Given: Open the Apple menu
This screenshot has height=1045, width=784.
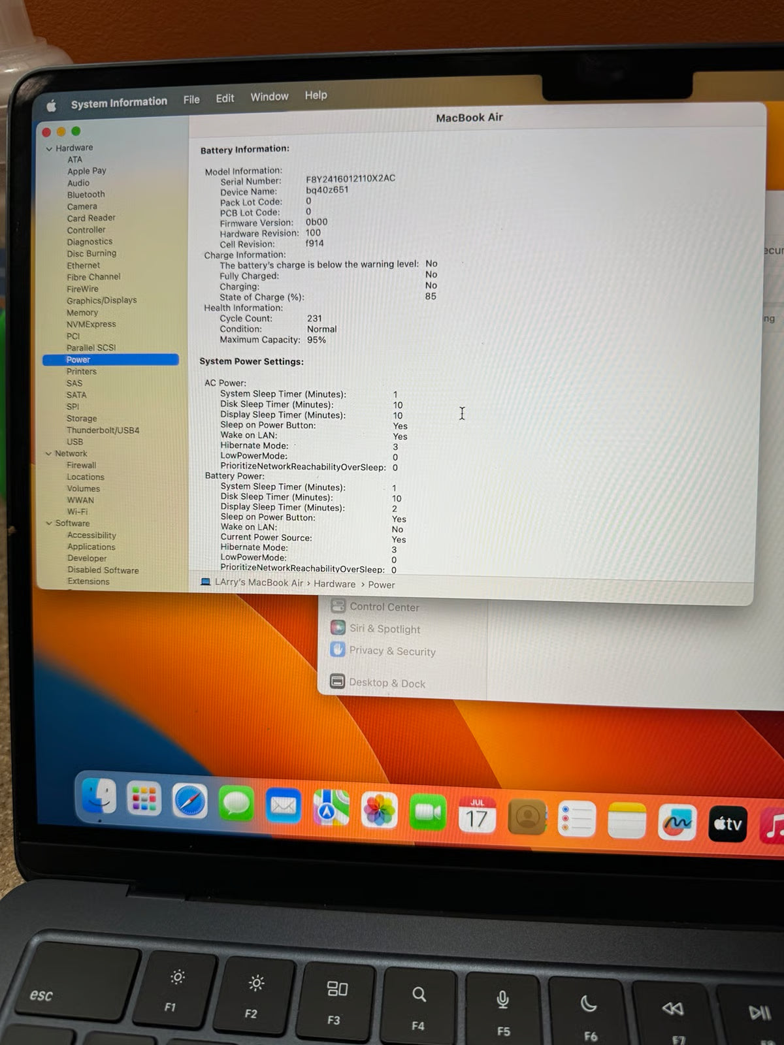Looking at the screenshot, I should click(52, 105).
